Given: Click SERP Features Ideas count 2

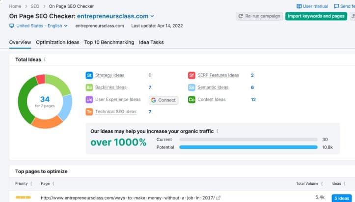Looking at the screenshot, I should [252, 75].
